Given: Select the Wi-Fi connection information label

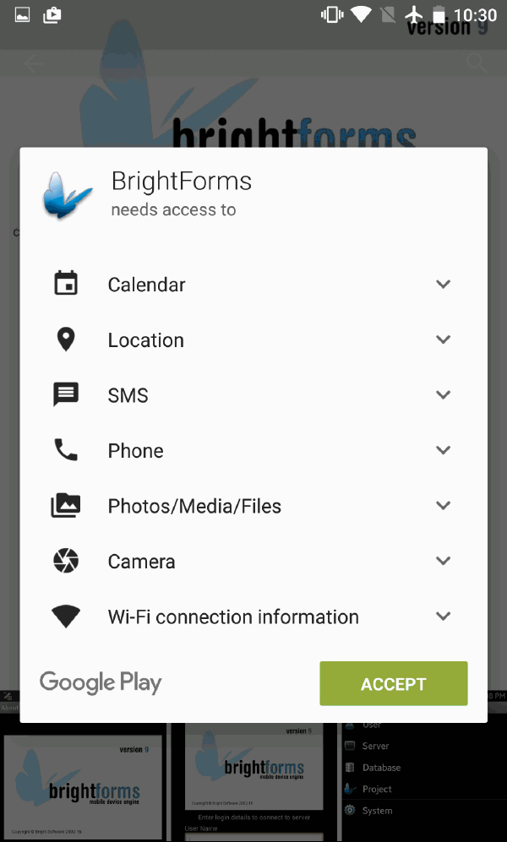Looking at the screenshot, I should pyautogui.click(x=233, y=617).
